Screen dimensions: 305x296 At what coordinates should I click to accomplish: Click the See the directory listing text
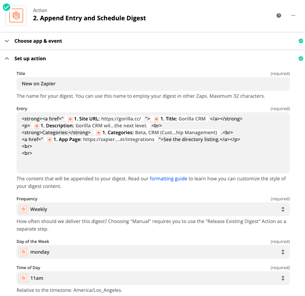point(191,139)
